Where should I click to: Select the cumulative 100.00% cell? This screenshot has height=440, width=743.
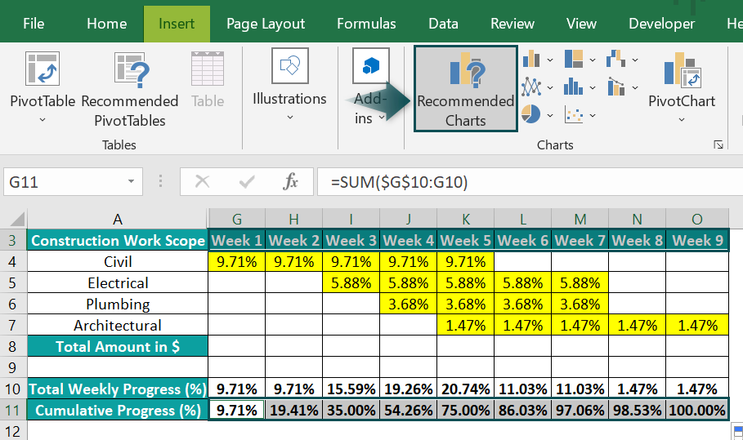click(697, 410)
